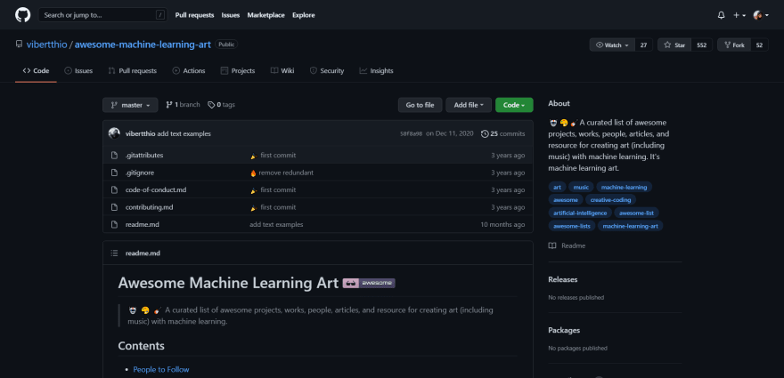The width and height of the screenshot is (784, 378).
Task: Open the .gitignore file
Action: pyautogui.click(x=140, y=173)
